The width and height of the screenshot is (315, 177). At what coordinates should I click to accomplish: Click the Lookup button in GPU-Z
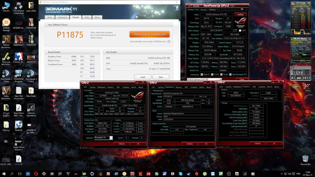tap(240, 14)
